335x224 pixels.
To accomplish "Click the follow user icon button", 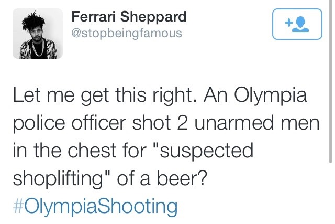I will [297, 24].
